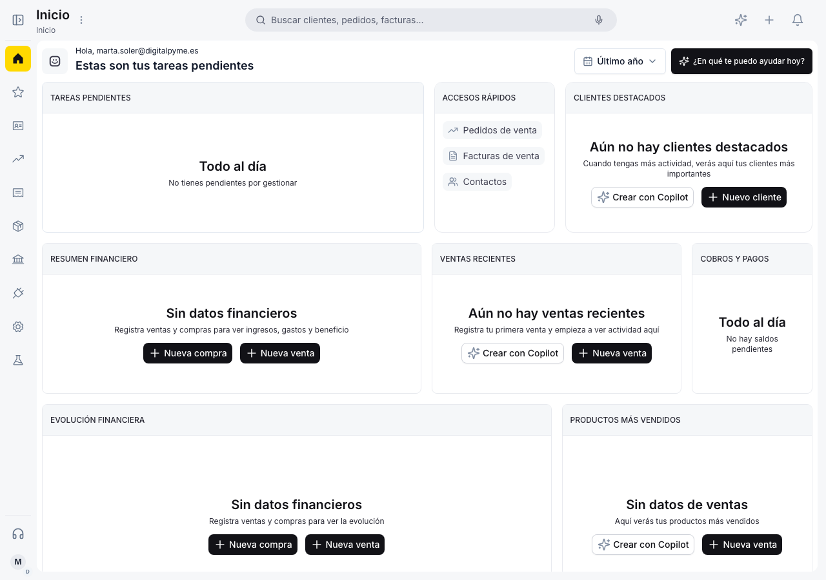Click the smiley face greeting icon
Screen dimensions: 826x580
[x=55, y=61]
